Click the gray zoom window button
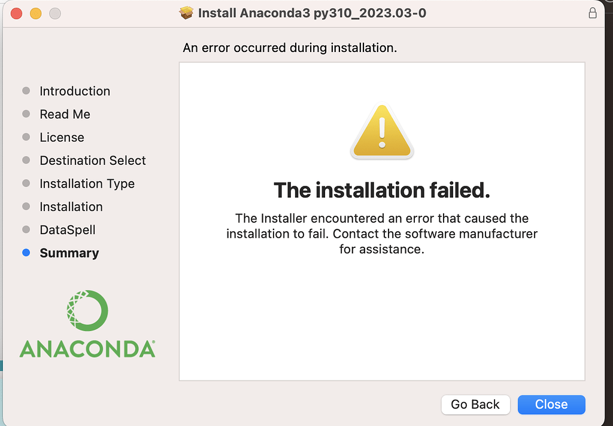Screen dimensions: 613x426 pos(54,13)
